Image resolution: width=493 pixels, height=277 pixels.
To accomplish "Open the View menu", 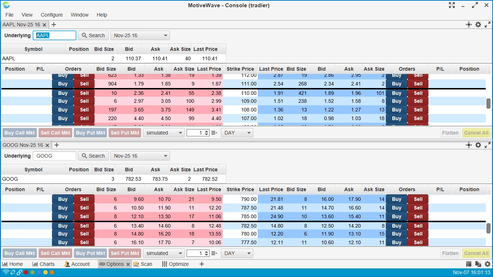I will click(27, 15).
